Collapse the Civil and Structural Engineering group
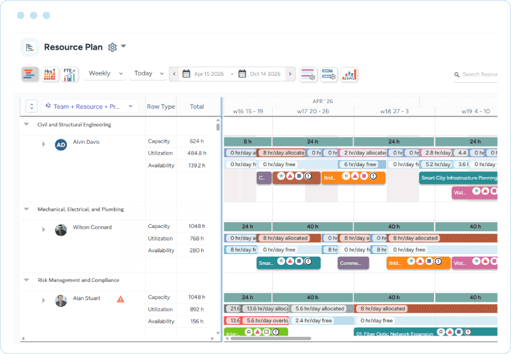This screenshot has height=354, width=511. click(x=27, y=124)
